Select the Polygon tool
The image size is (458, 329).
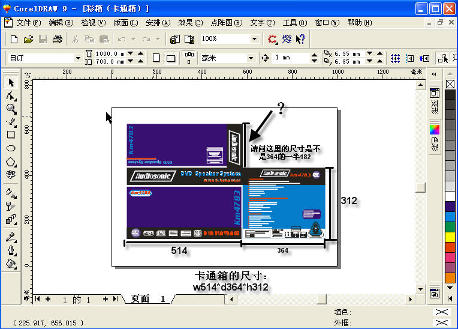tap(11, 161)
